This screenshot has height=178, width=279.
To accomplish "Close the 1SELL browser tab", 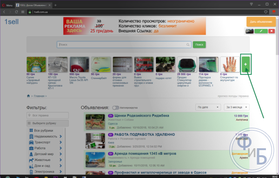I will click(50, 5).
